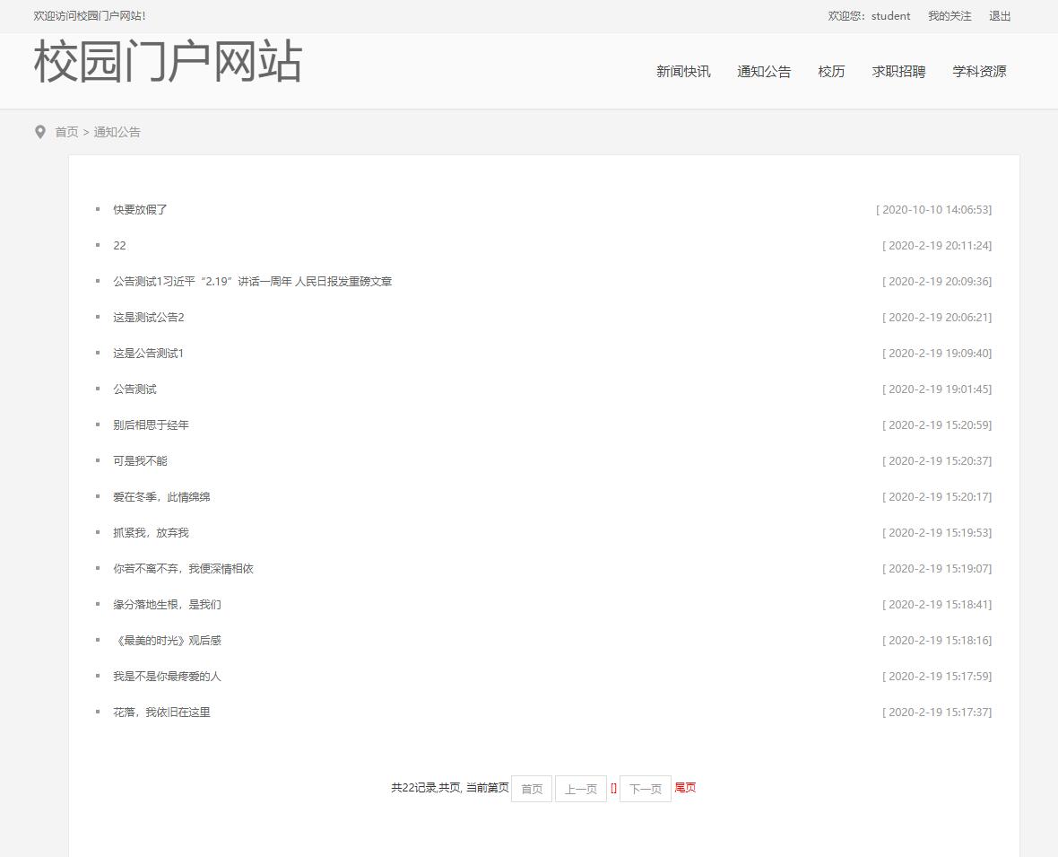
Task: Open the 学科资源 navigation menu item
Action: (x=979, y=72)
